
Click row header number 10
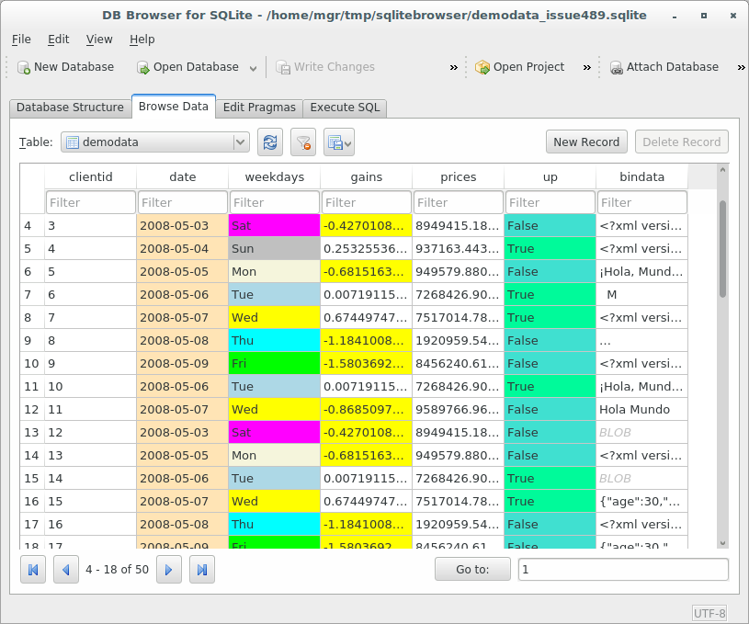point(32,364)
